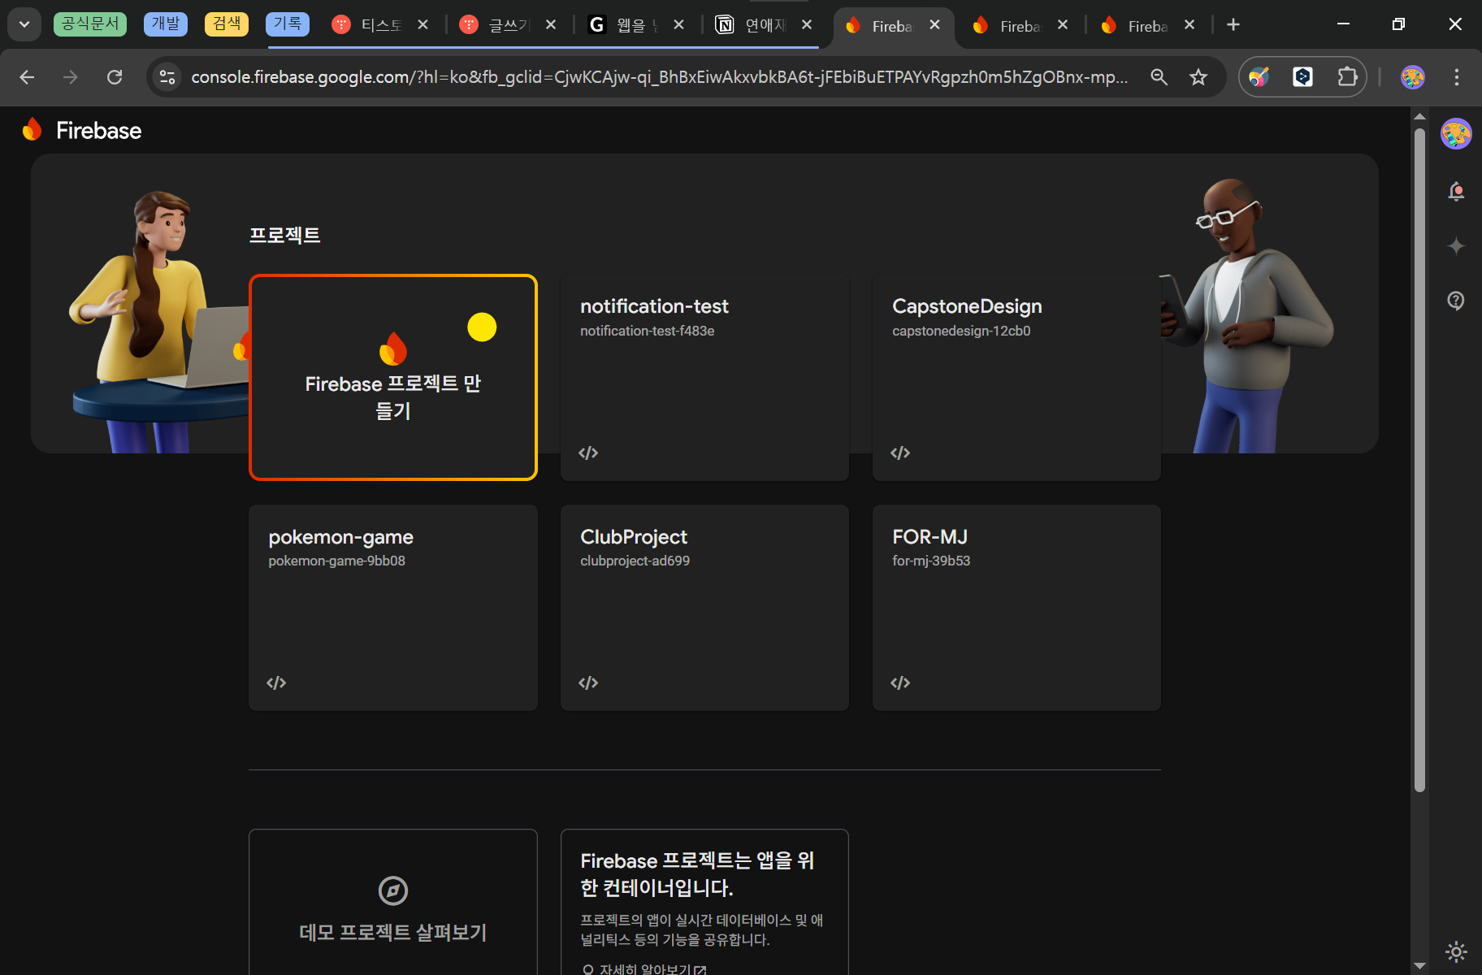Close the 티스토 tab
This screenshot has height=975, width=1482.
coord(422,25)
